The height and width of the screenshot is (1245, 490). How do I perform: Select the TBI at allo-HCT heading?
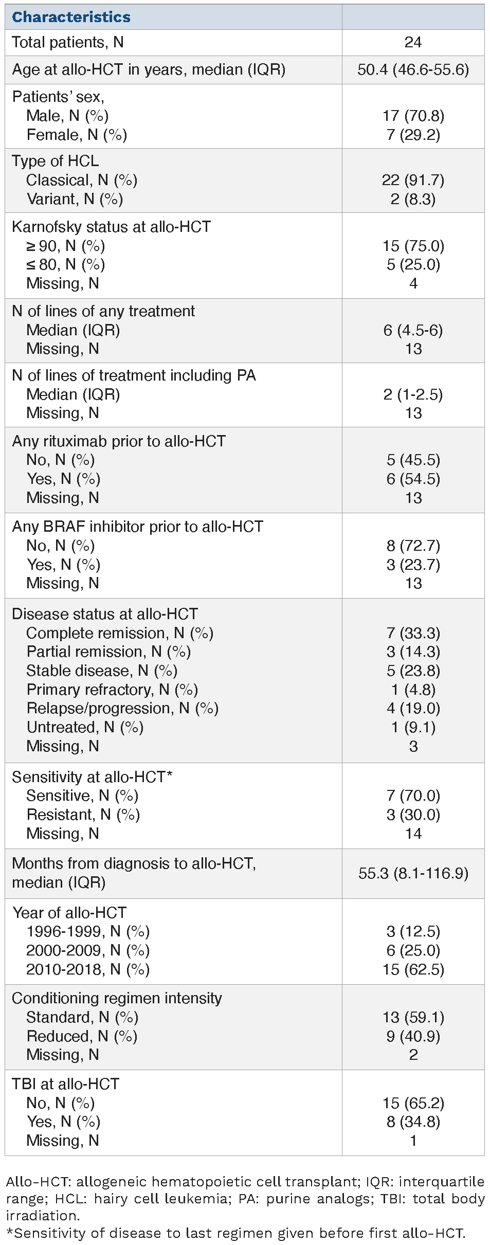65,1084
